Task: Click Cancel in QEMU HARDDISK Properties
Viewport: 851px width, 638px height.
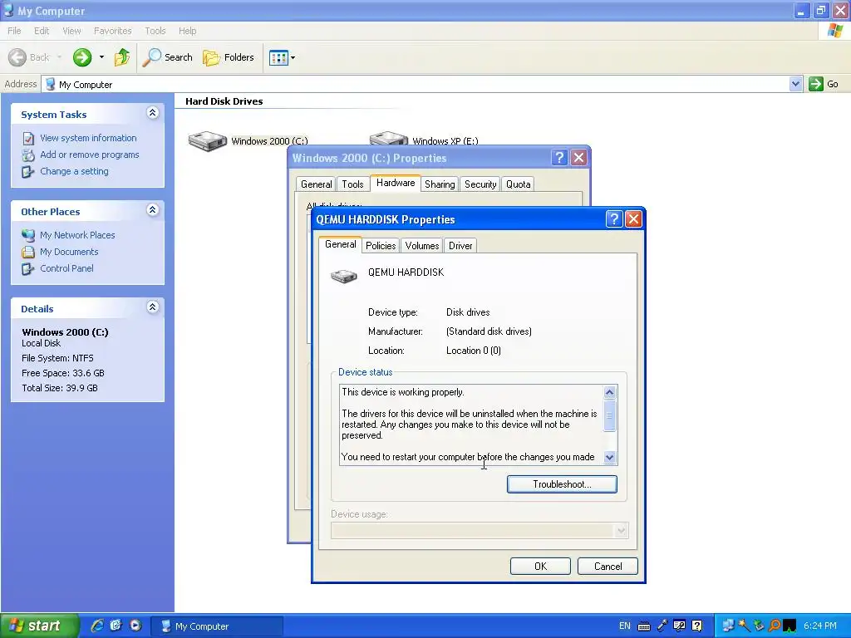Action: click(608, 567)
